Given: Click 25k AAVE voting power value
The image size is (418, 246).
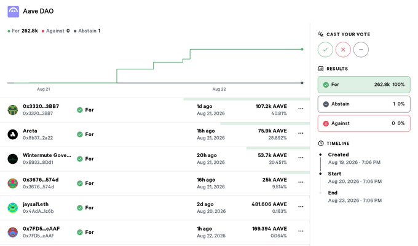Looking at the screenshot, I should pyautogui.click(x=275, y=180).
